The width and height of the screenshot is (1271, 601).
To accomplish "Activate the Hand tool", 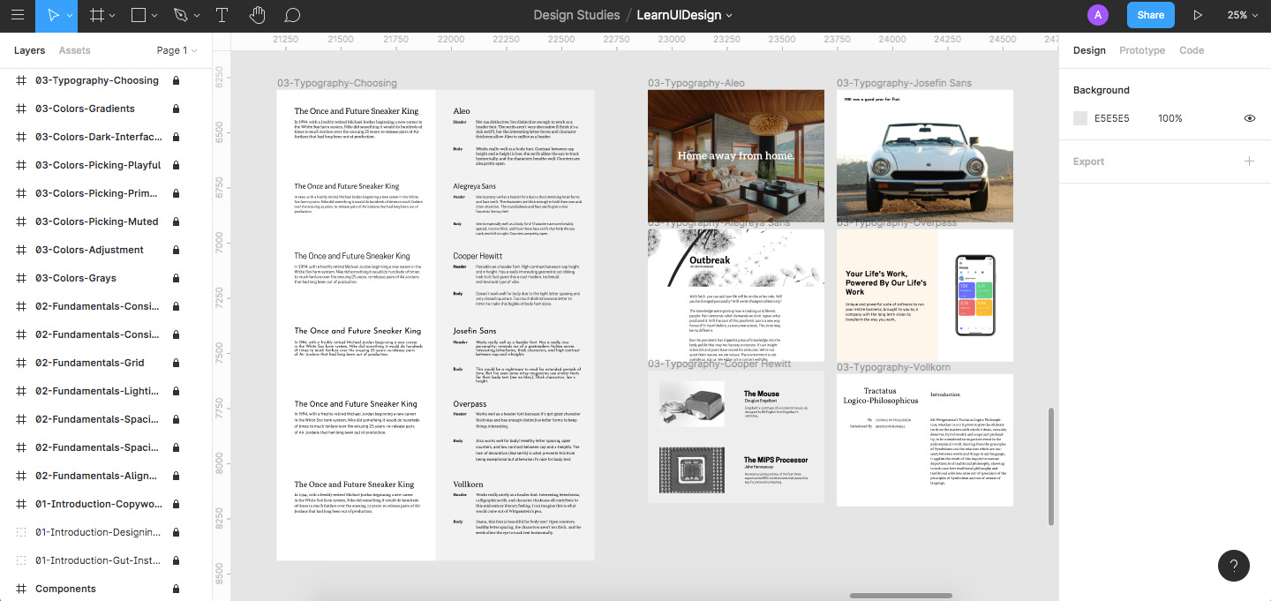I will click(x=257, y=15).
